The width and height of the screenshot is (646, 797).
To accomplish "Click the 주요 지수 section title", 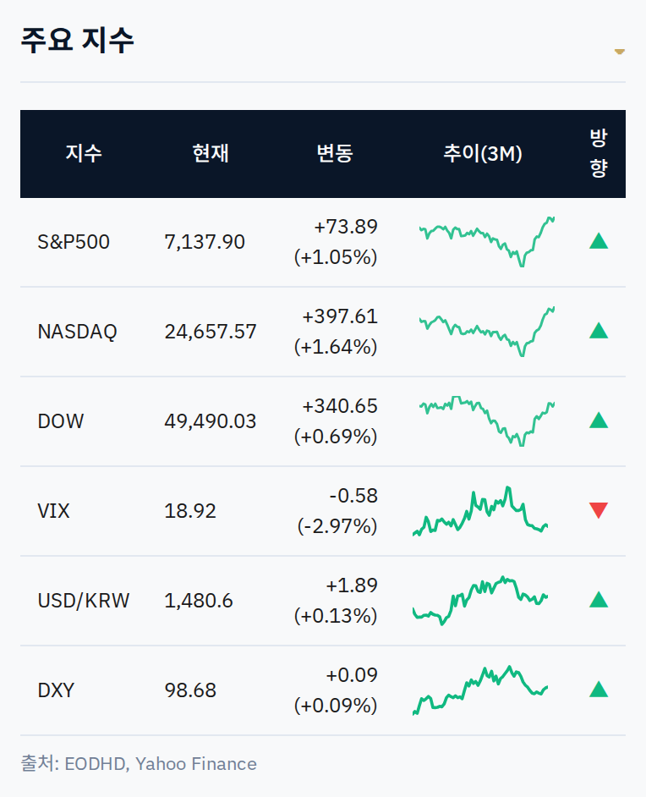I will point(77,40).
